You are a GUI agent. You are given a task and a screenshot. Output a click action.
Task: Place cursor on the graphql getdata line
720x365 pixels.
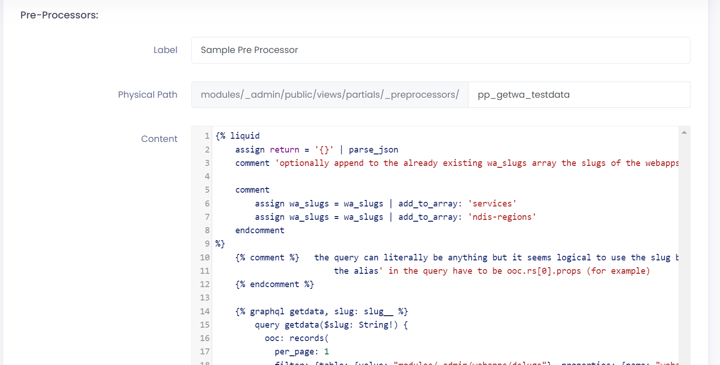pyautogui.click(x=321, y=312)
